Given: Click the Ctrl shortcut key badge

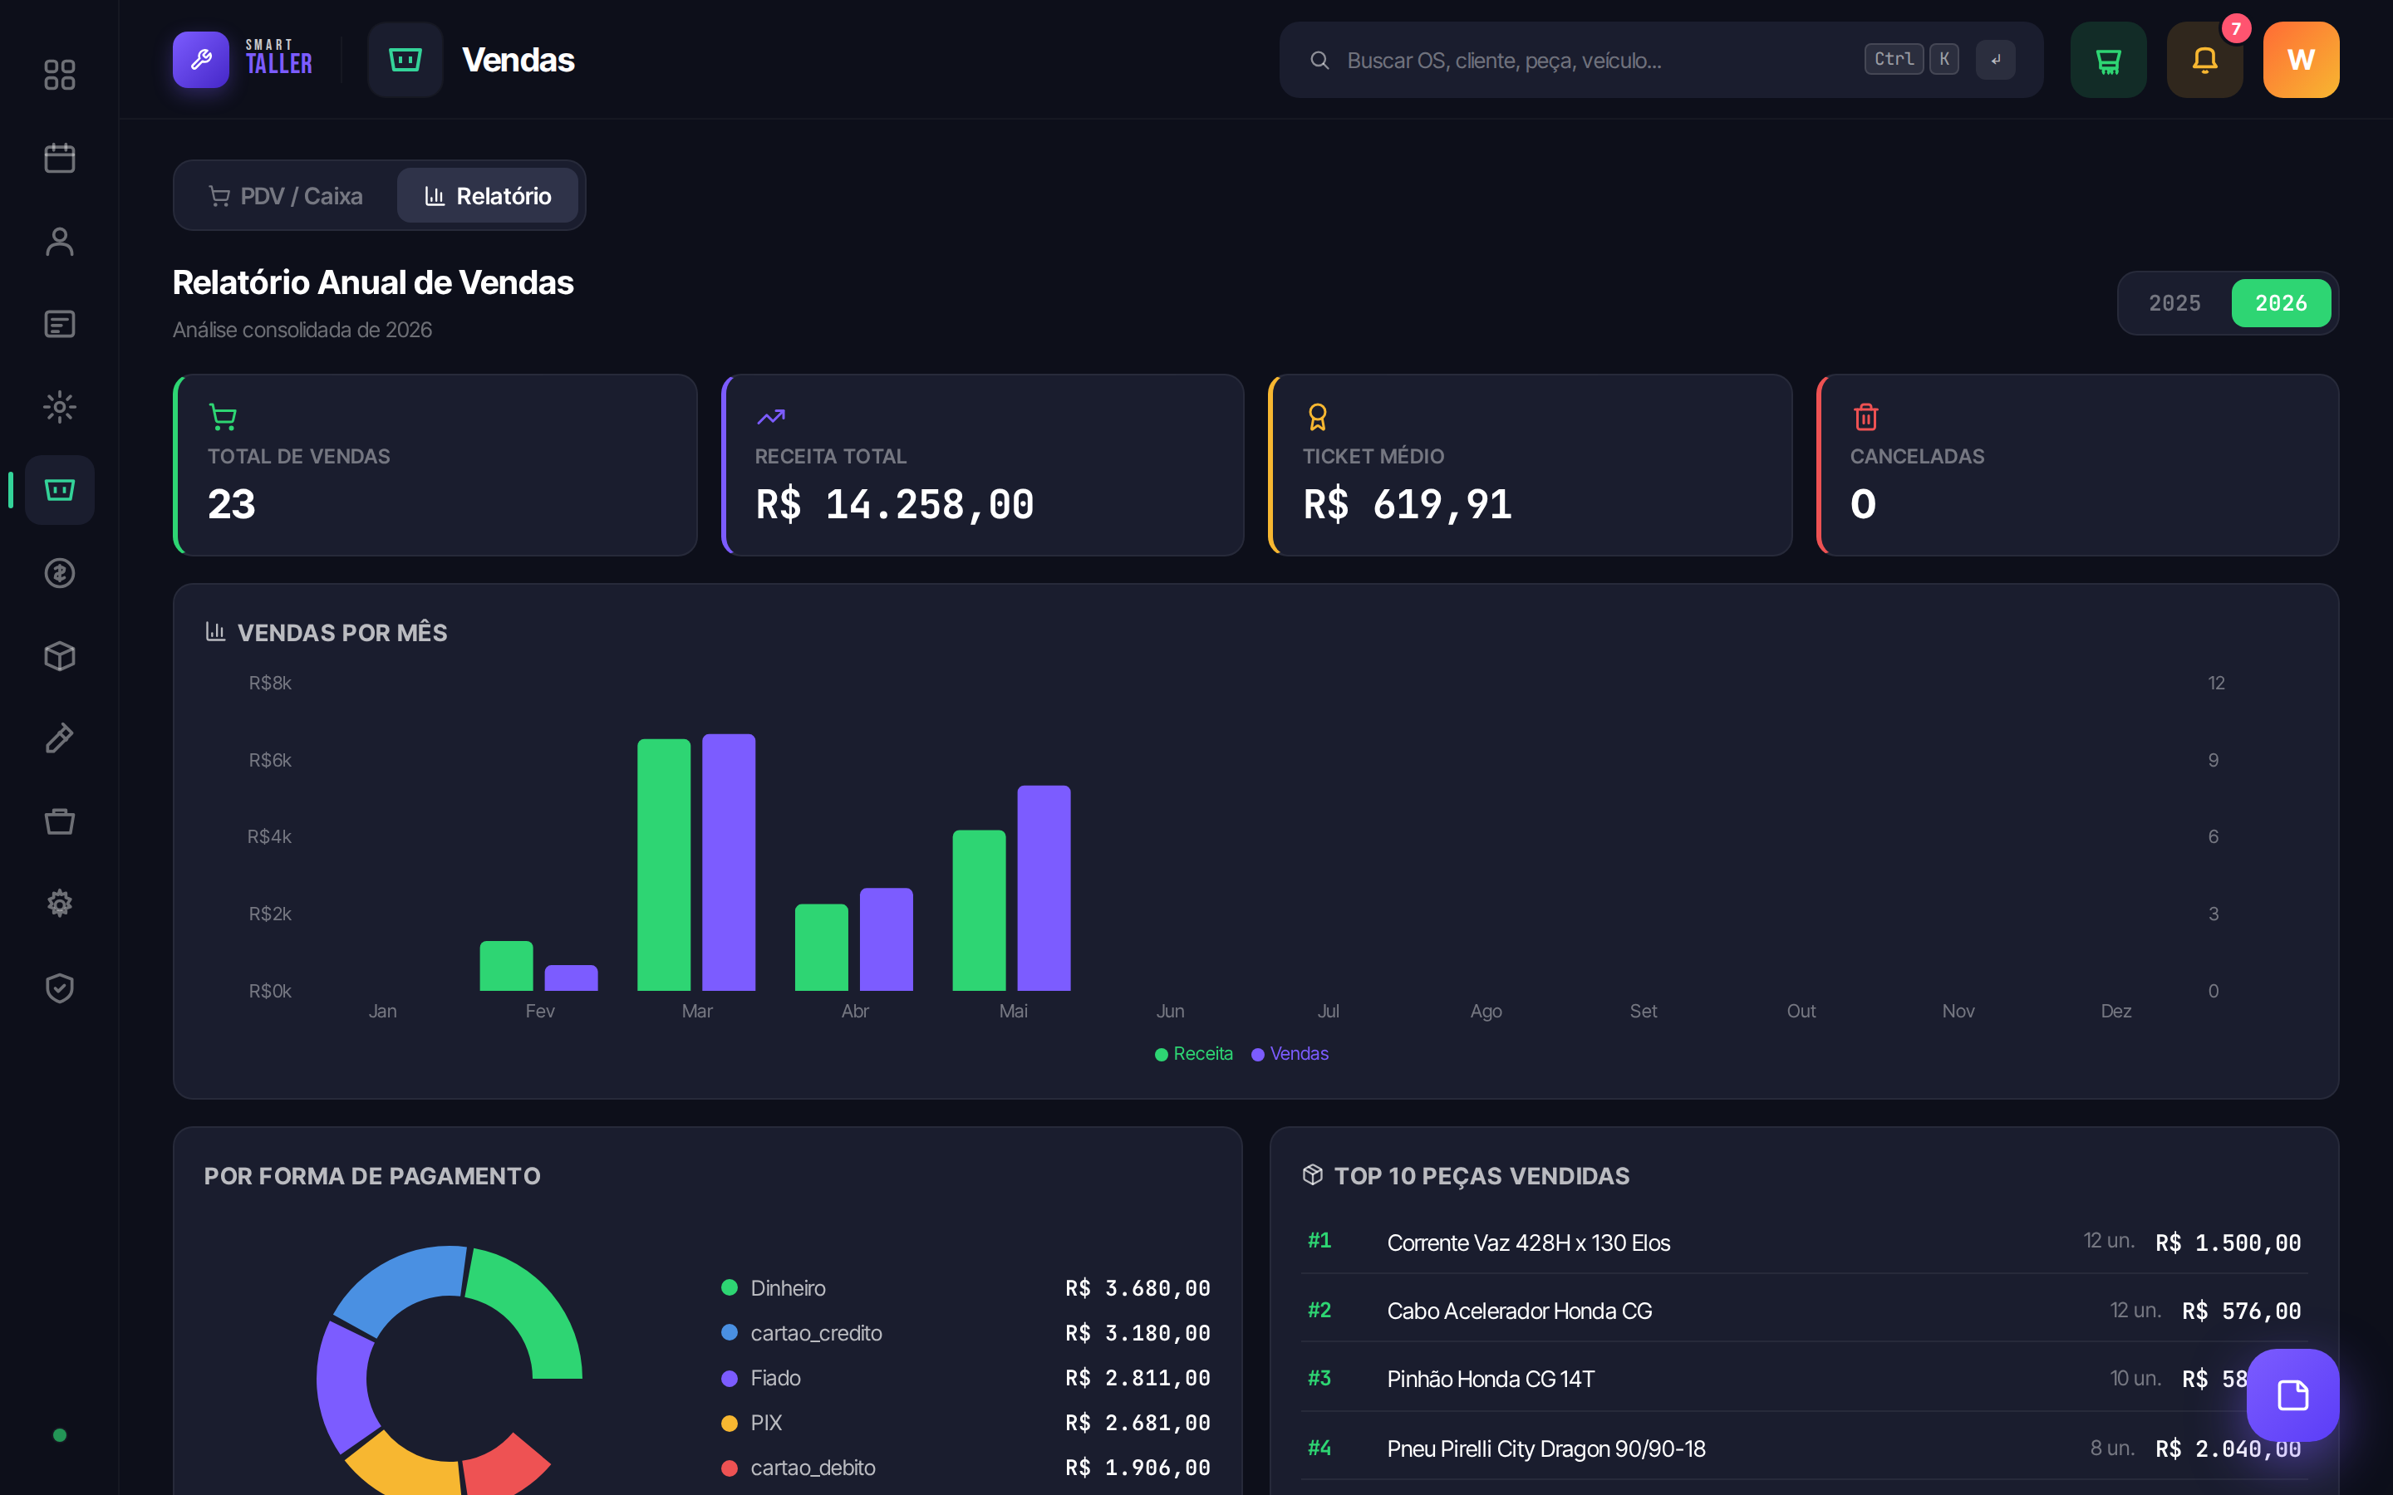Looking at the screenshot, I should pos(1894,59).
